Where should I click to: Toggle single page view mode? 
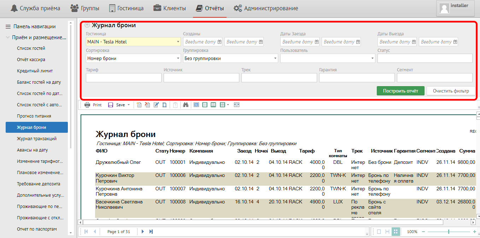tap(379, 232)
